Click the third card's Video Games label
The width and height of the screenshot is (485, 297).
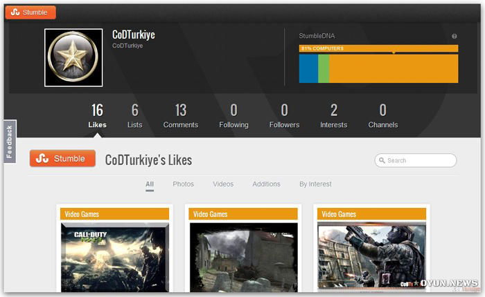339,214
